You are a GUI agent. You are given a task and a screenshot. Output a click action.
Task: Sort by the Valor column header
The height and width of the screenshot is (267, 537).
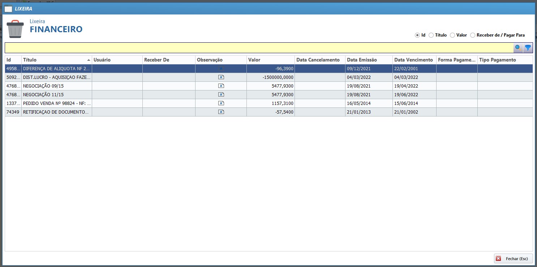tap(270, 60)
